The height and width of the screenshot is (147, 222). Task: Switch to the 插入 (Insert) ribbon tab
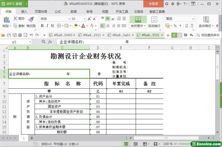click(24, 11)
